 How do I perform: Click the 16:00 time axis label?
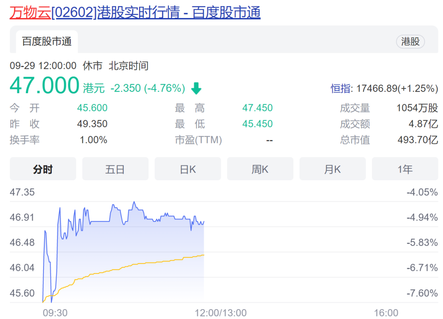386,313
